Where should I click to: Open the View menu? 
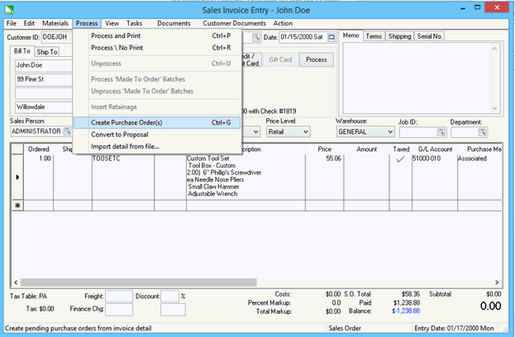click(112, 23)
